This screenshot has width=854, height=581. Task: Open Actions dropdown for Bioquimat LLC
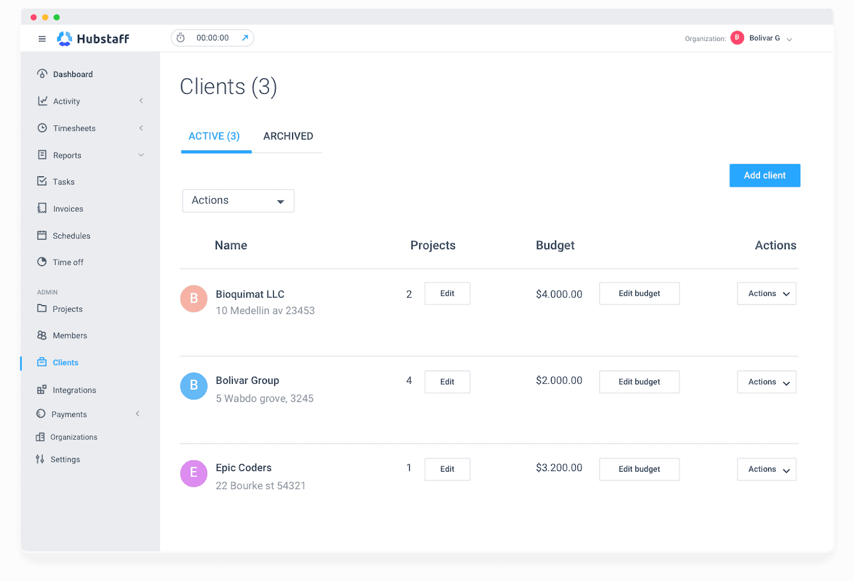point(766,294)
